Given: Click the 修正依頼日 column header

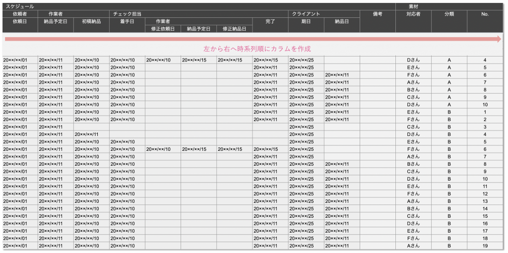Looking at the screenshot, I should (163, 29).
